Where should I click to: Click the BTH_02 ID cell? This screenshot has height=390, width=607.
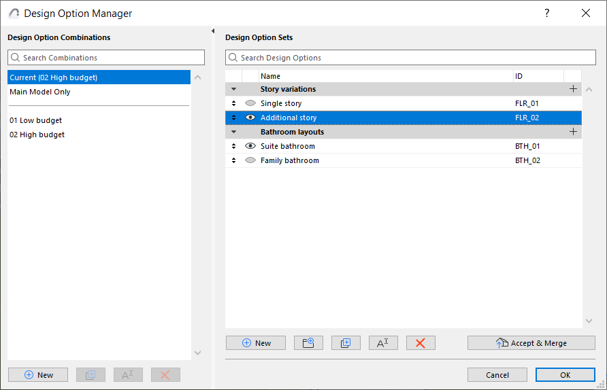[527, 160]
